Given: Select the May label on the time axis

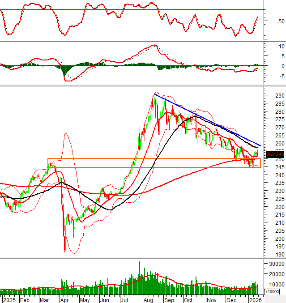Looking at the screenshot, I should click(85, 300).
